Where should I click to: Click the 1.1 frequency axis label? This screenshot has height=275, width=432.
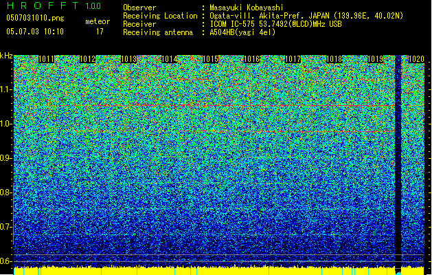(5, 90)
